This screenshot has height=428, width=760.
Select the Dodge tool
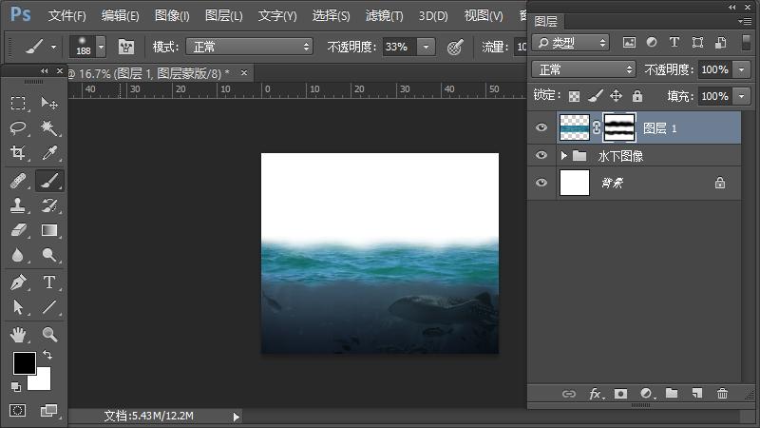[x=49, y=255]
